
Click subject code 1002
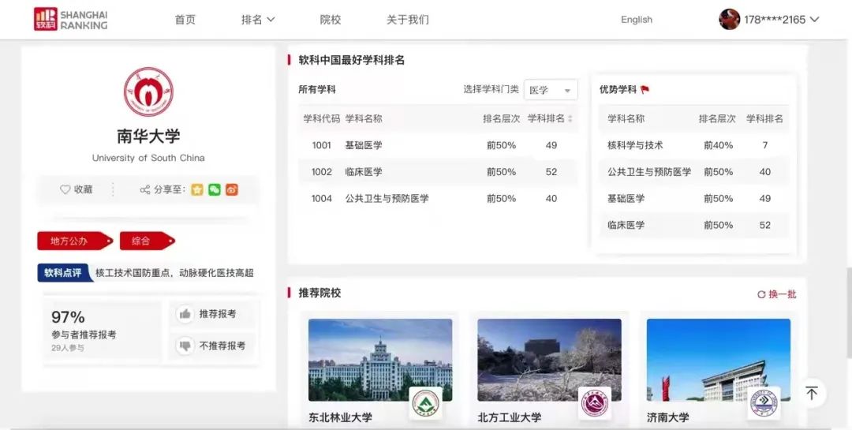tap(321, 172)
